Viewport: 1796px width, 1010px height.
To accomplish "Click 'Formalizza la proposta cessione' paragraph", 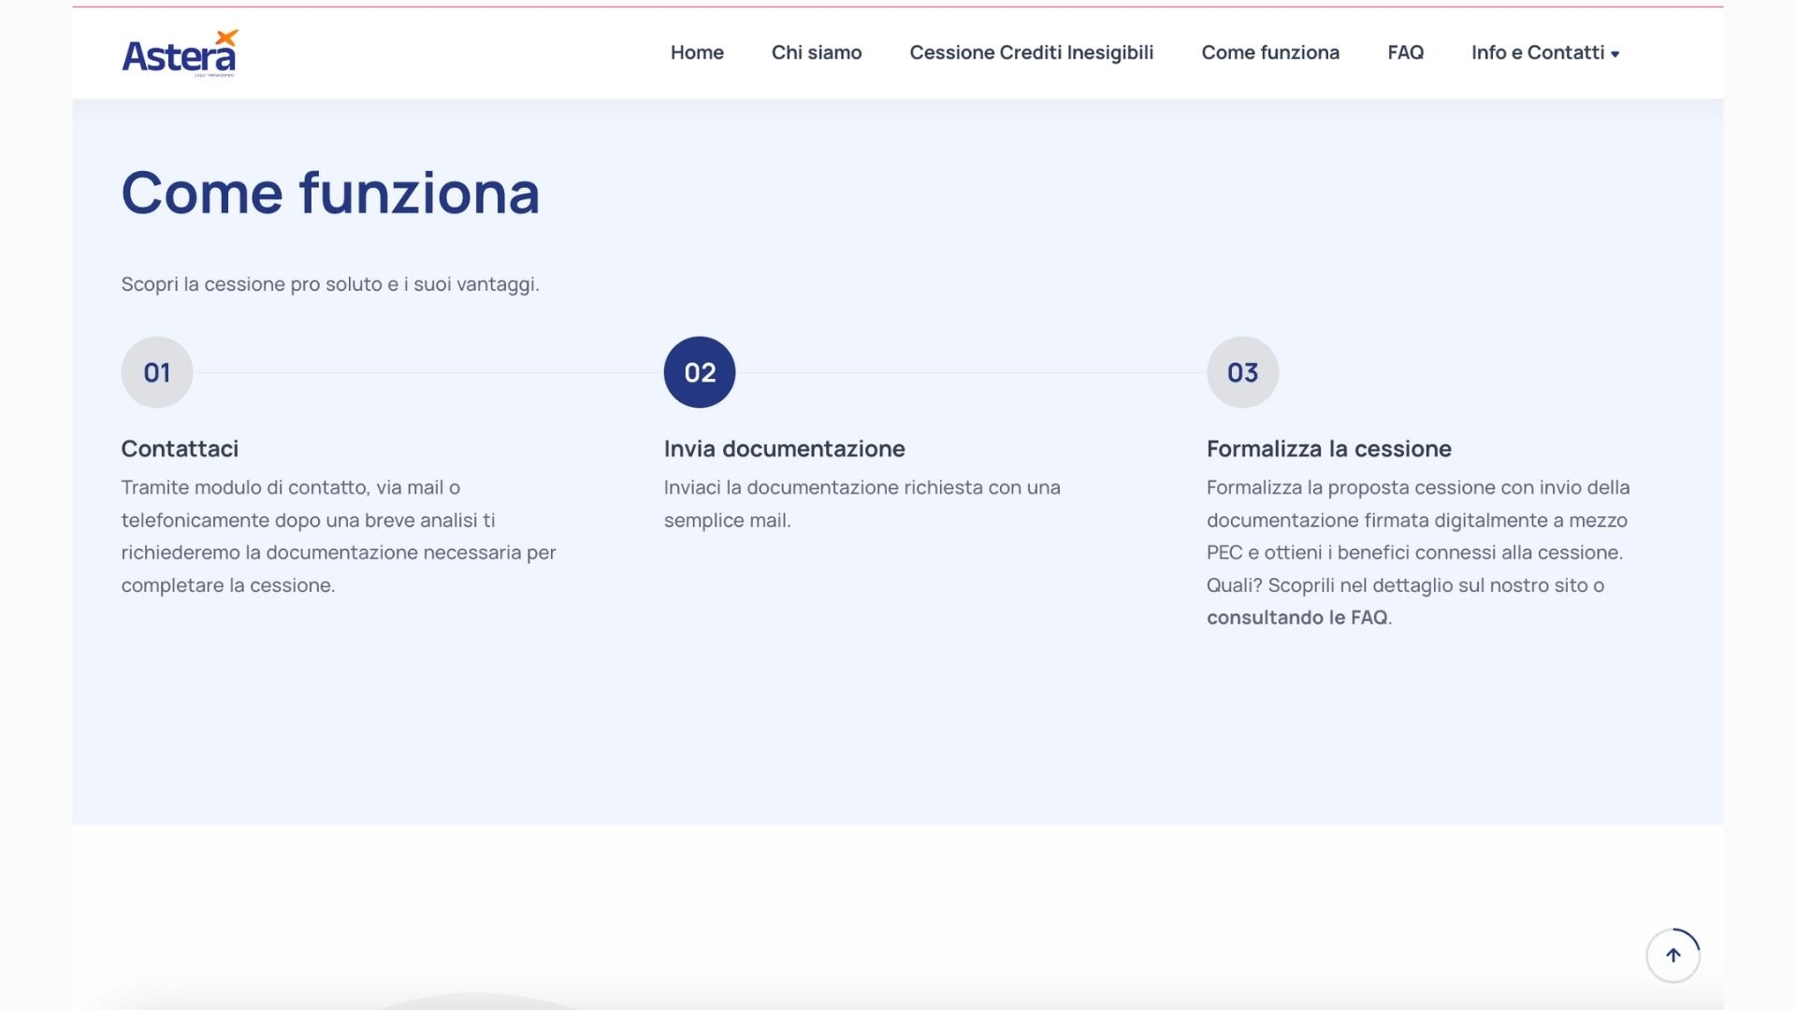I will [1418, 553].
